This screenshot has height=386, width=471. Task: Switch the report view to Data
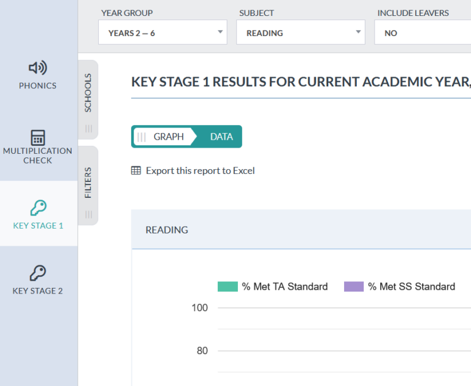(x=221, y=137)
